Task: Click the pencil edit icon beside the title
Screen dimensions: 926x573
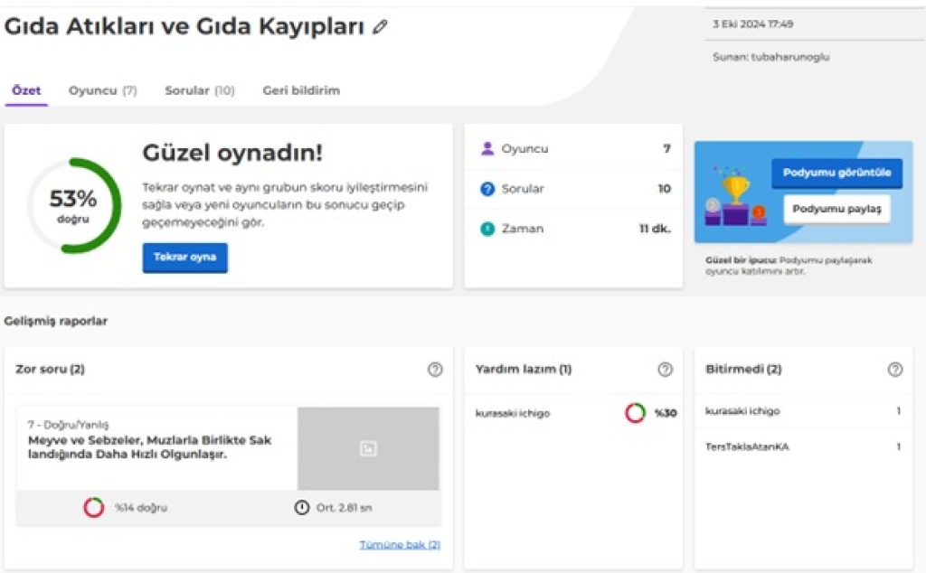Action: pyautogui.click(x=380, y=27)
